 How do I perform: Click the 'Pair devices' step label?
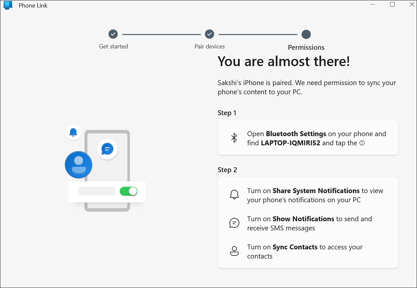(210, 46)
